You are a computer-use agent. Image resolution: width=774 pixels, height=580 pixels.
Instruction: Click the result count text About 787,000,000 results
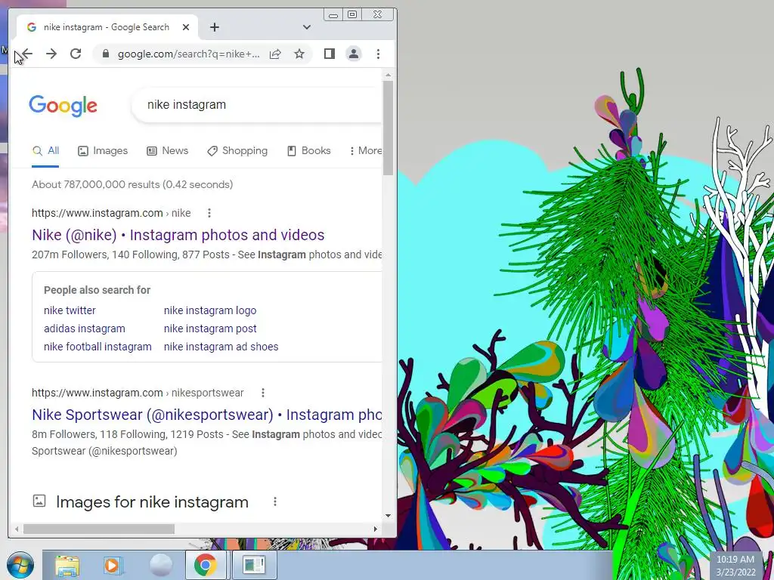132,184
